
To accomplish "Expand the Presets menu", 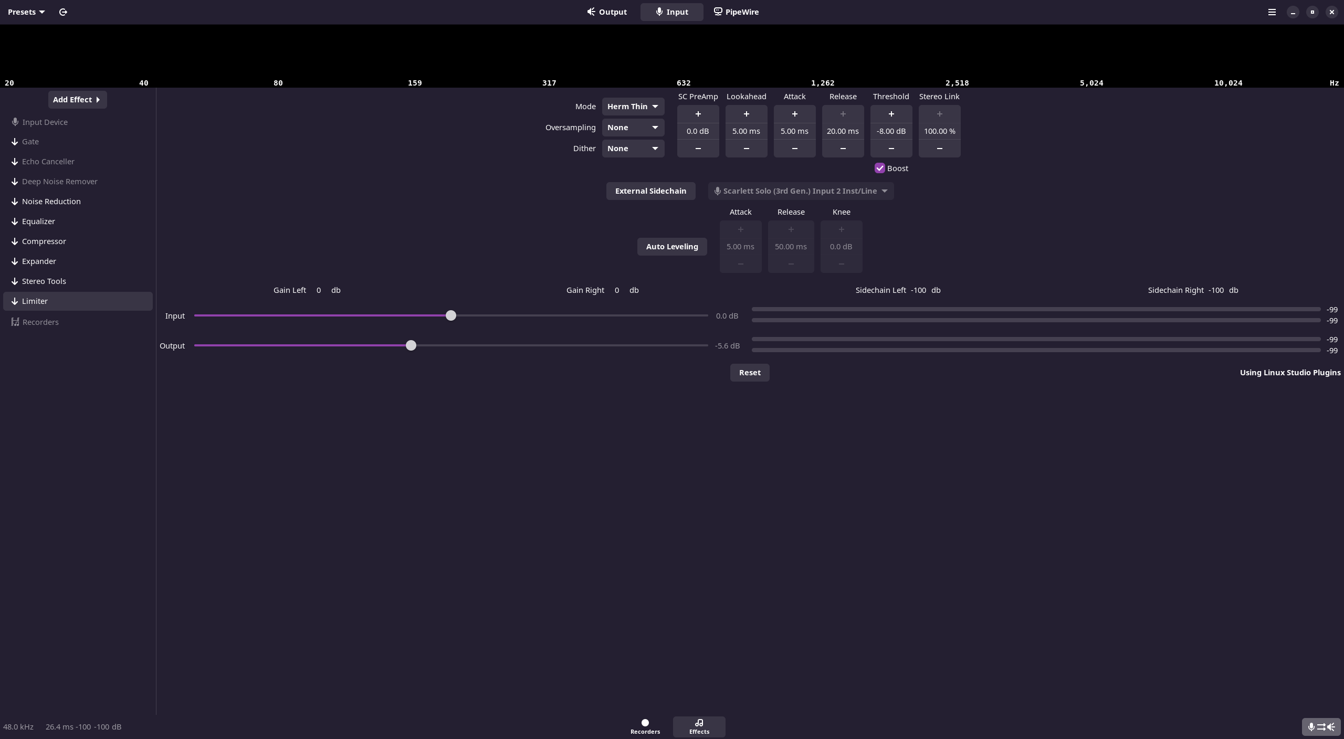I will [x=26, y=12].
